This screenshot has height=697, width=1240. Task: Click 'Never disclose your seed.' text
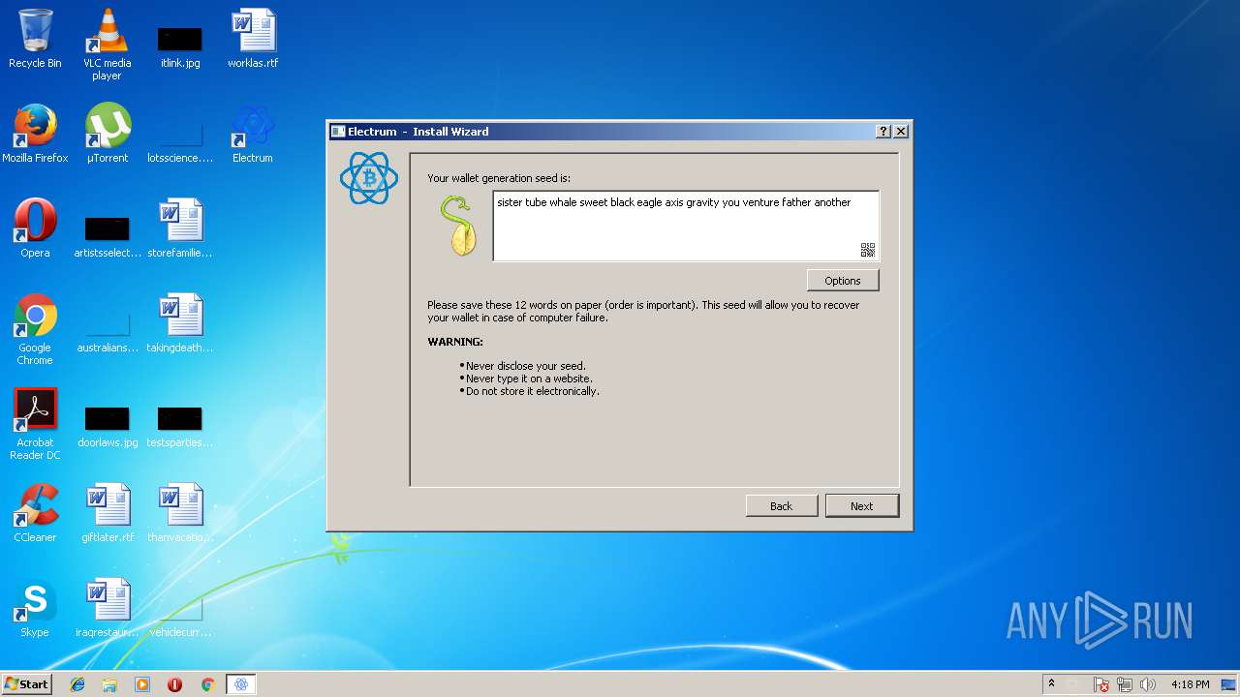(x=526, y=366)
